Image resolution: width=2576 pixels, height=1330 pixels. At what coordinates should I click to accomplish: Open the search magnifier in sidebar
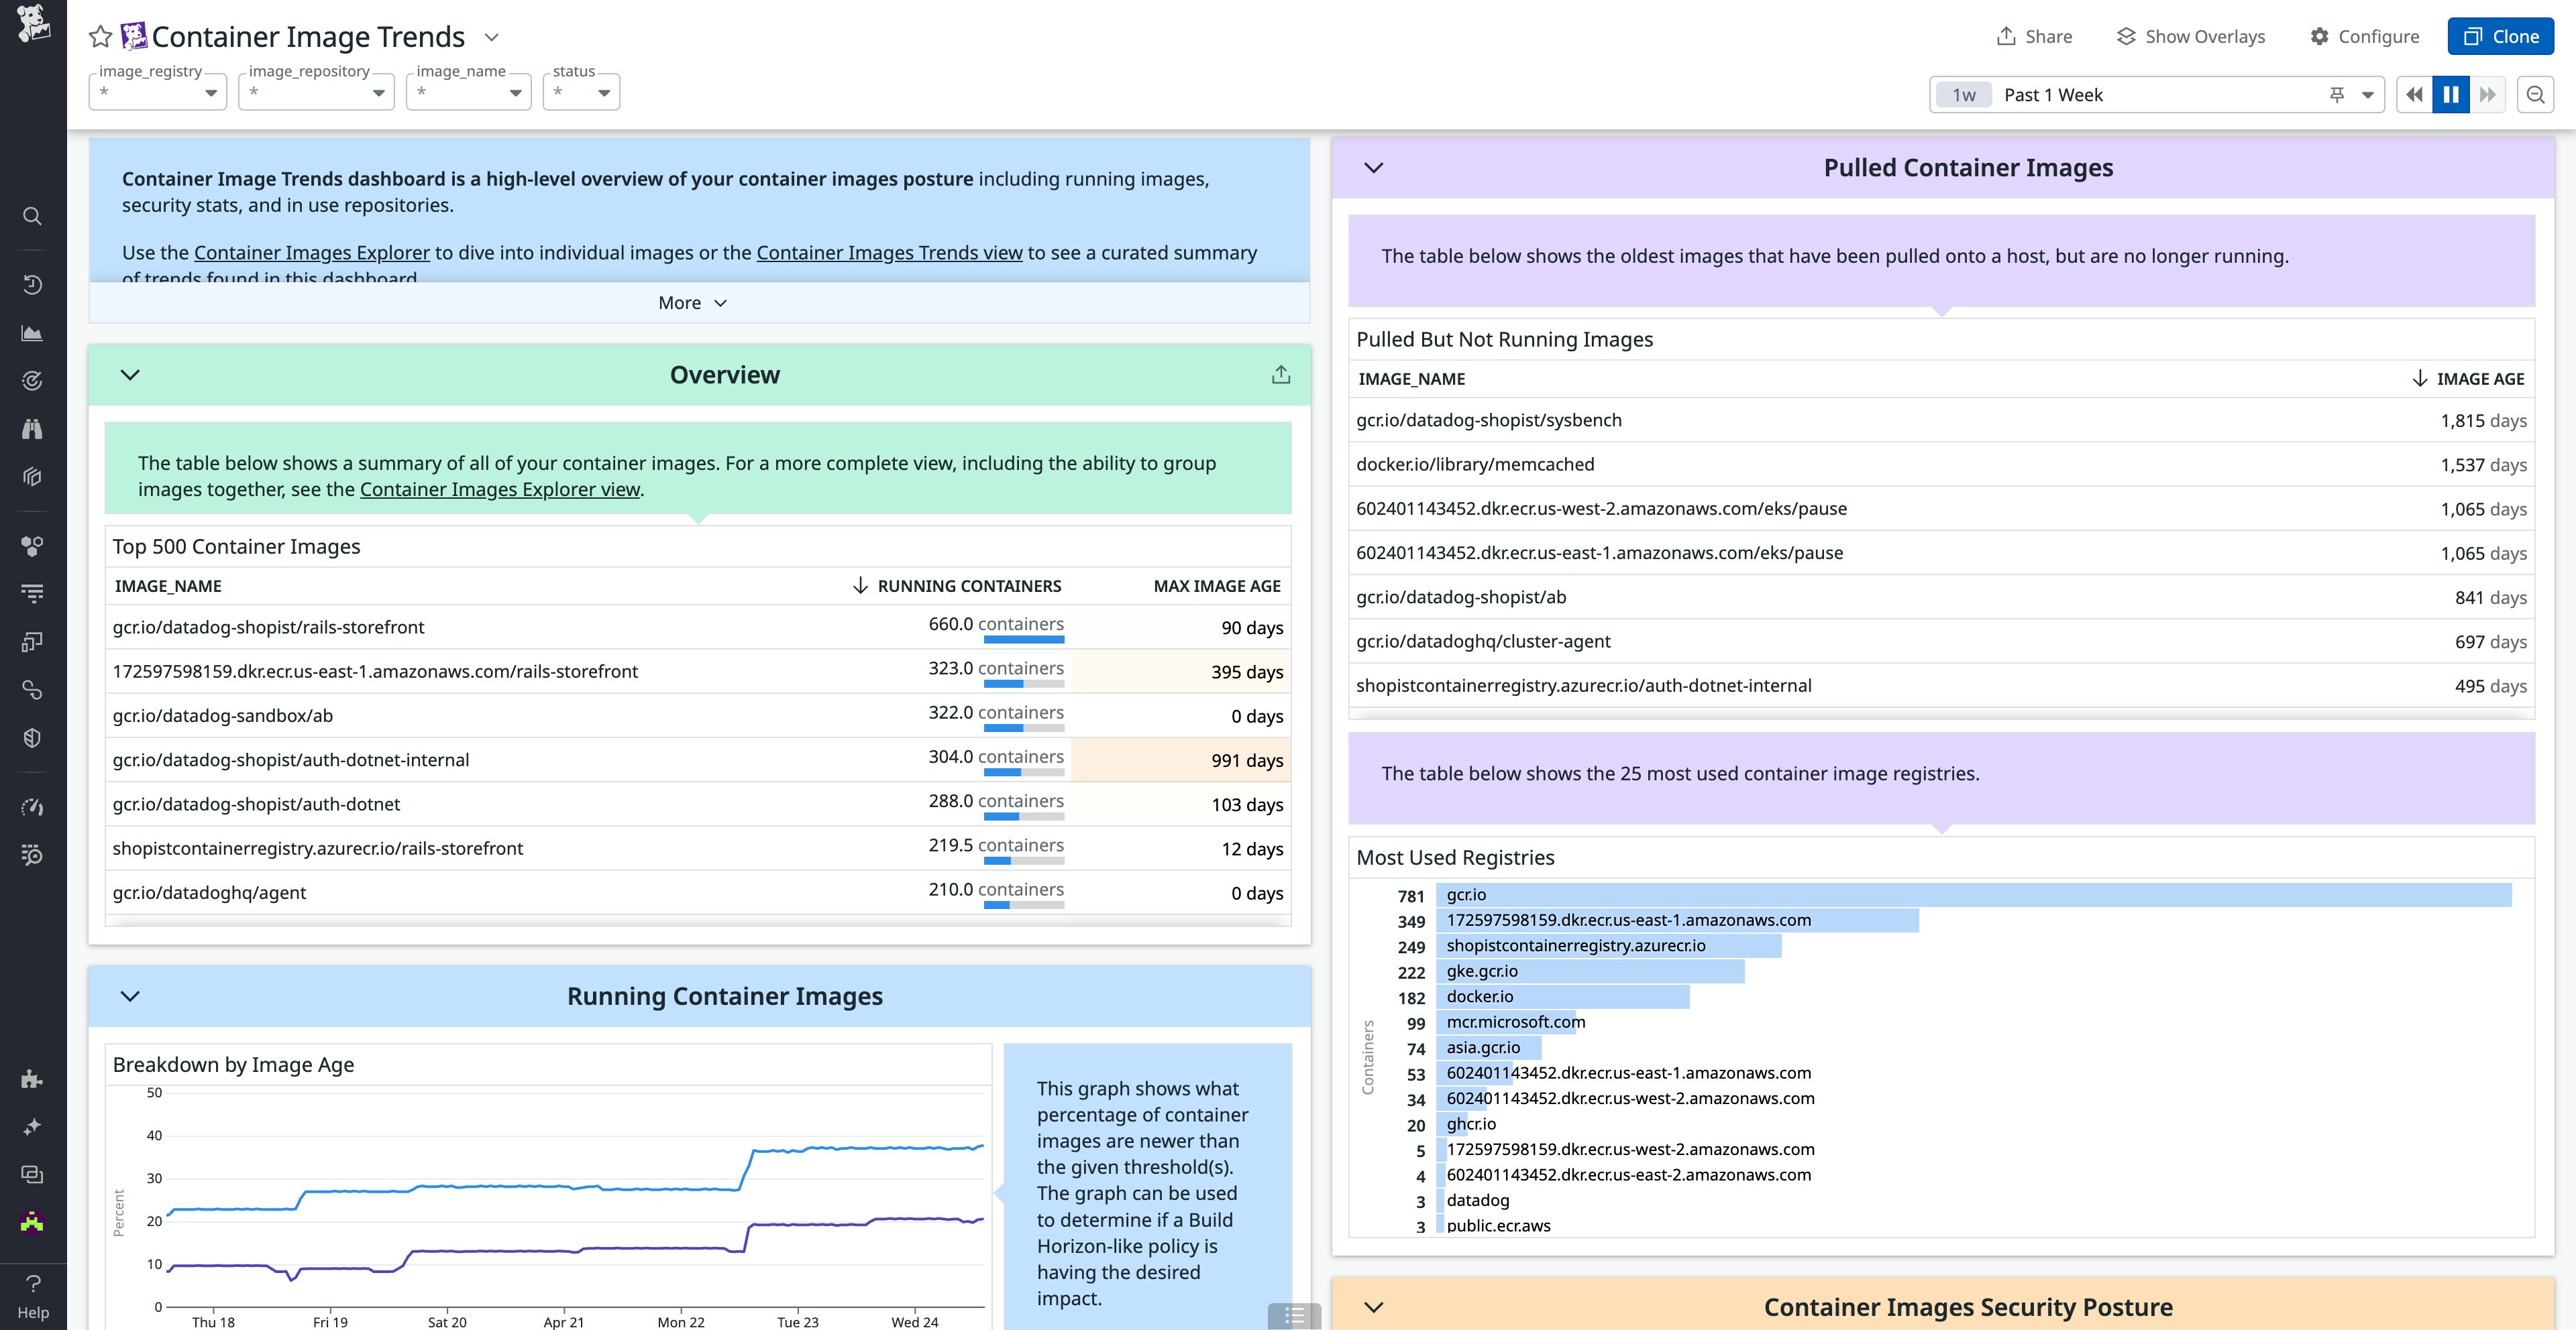32,216
